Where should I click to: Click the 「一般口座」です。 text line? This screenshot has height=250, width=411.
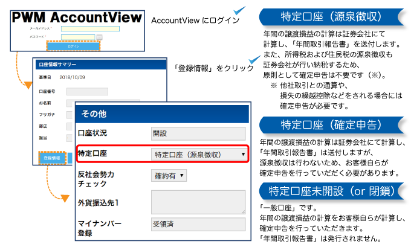click(288, 208)
